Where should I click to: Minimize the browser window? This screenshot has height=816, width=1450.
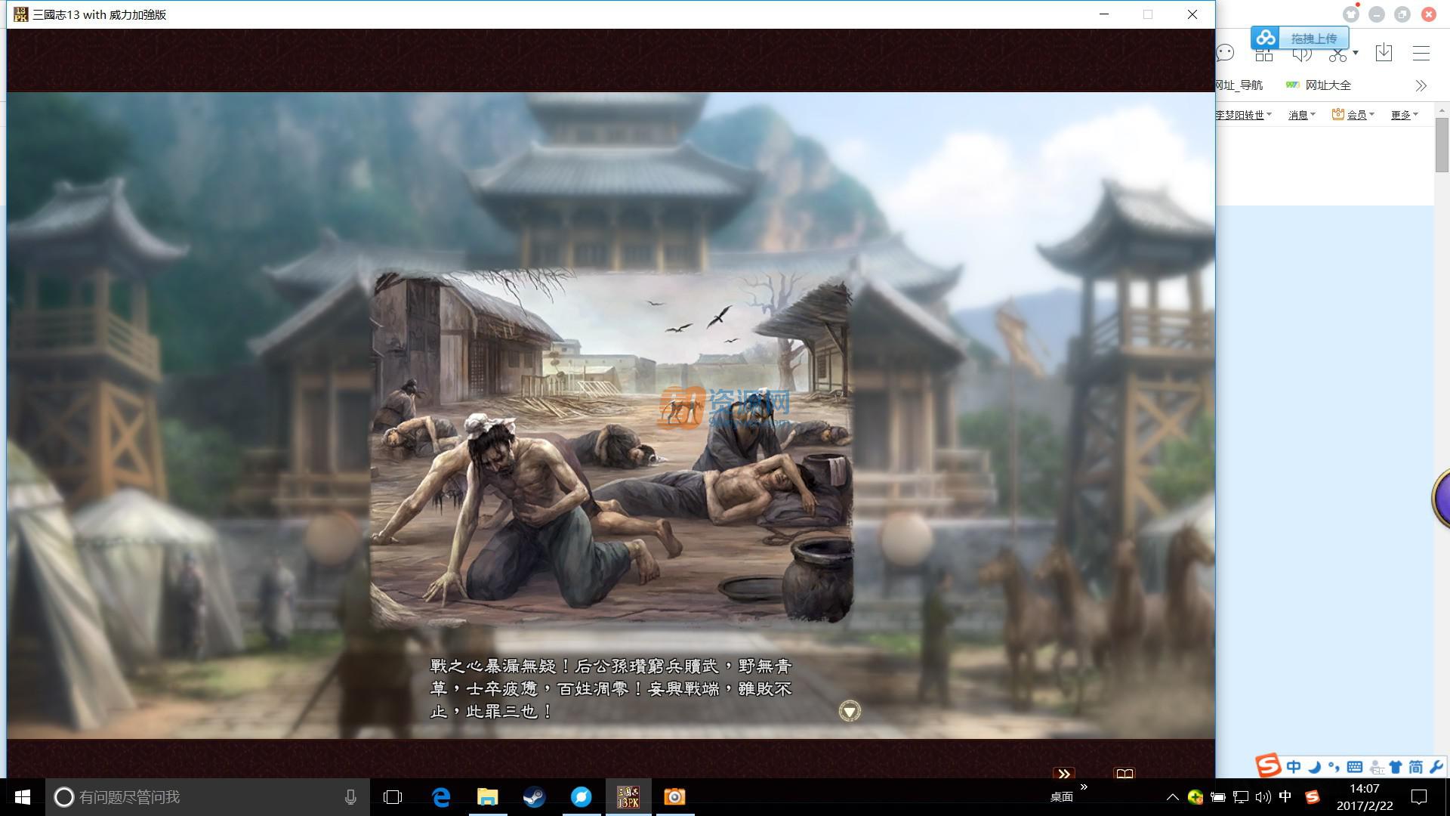point(1377,14)
